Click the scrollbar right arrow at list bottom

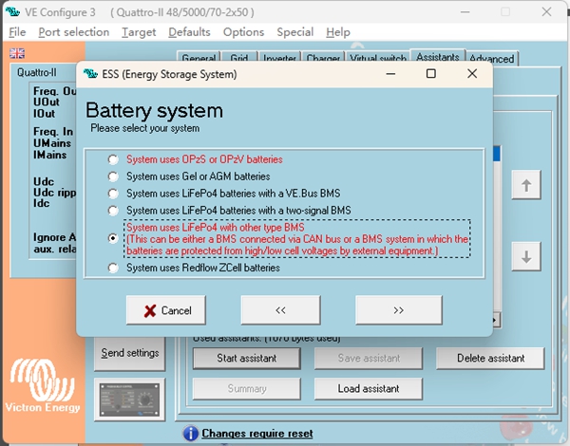pos(497,320)
